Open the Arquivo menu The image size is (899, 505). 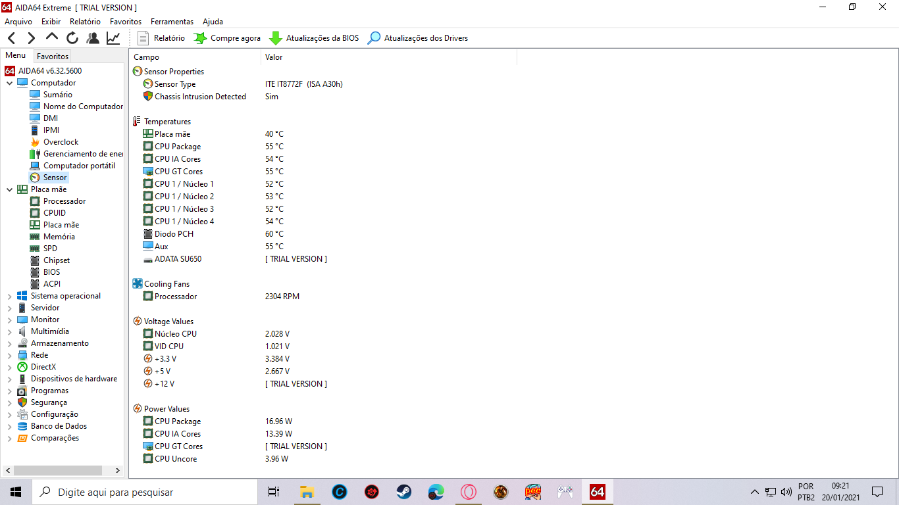(x=18, y=22)
